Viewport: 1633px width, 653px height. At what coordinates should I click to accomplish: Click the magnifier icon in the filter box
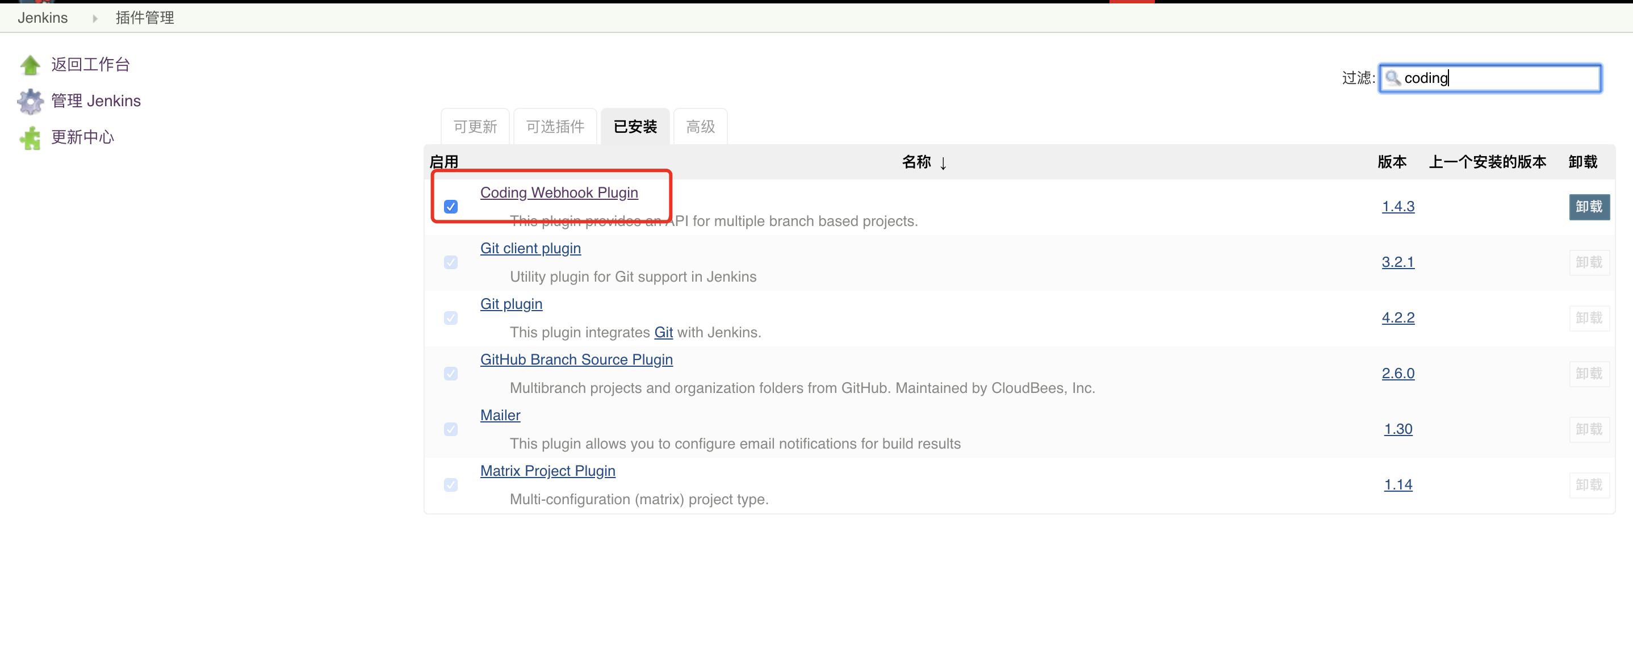1393,78
